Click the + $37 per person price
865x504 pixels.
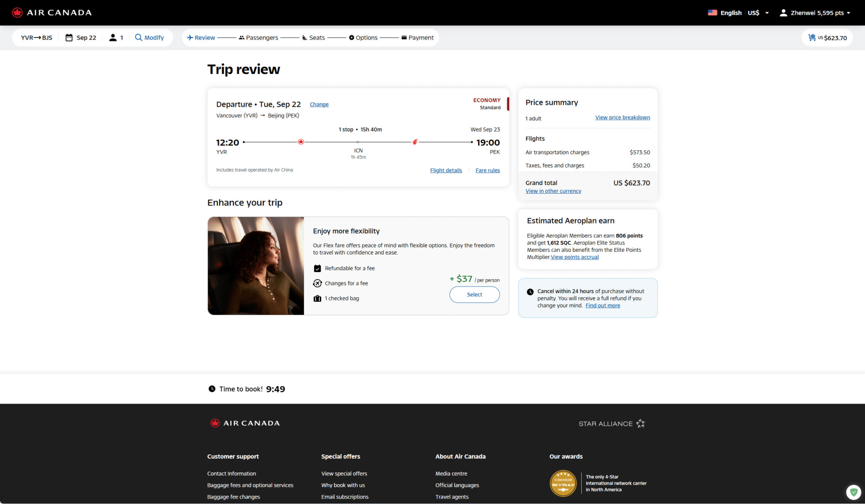click(x=474, y=279)
